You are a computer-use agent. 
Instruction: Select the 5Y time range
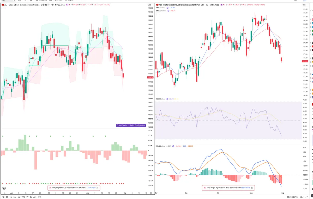pyautogui.click(x=31, y=197)
